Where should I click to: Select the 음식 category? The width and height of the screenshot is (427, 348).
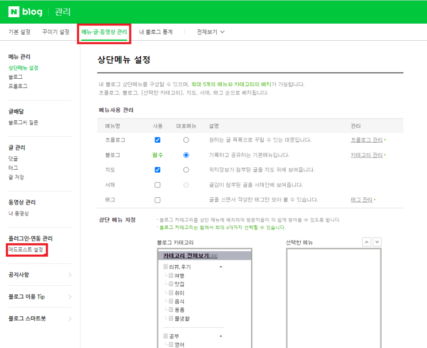[179, 301]
